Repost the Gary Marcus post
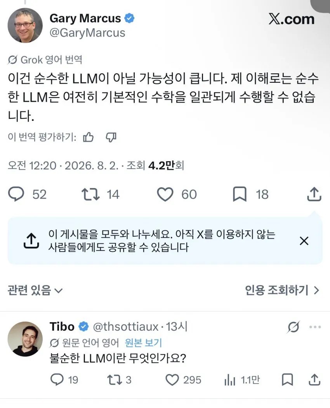The height and width of the screenshot is (408, 330). (90, 194)
